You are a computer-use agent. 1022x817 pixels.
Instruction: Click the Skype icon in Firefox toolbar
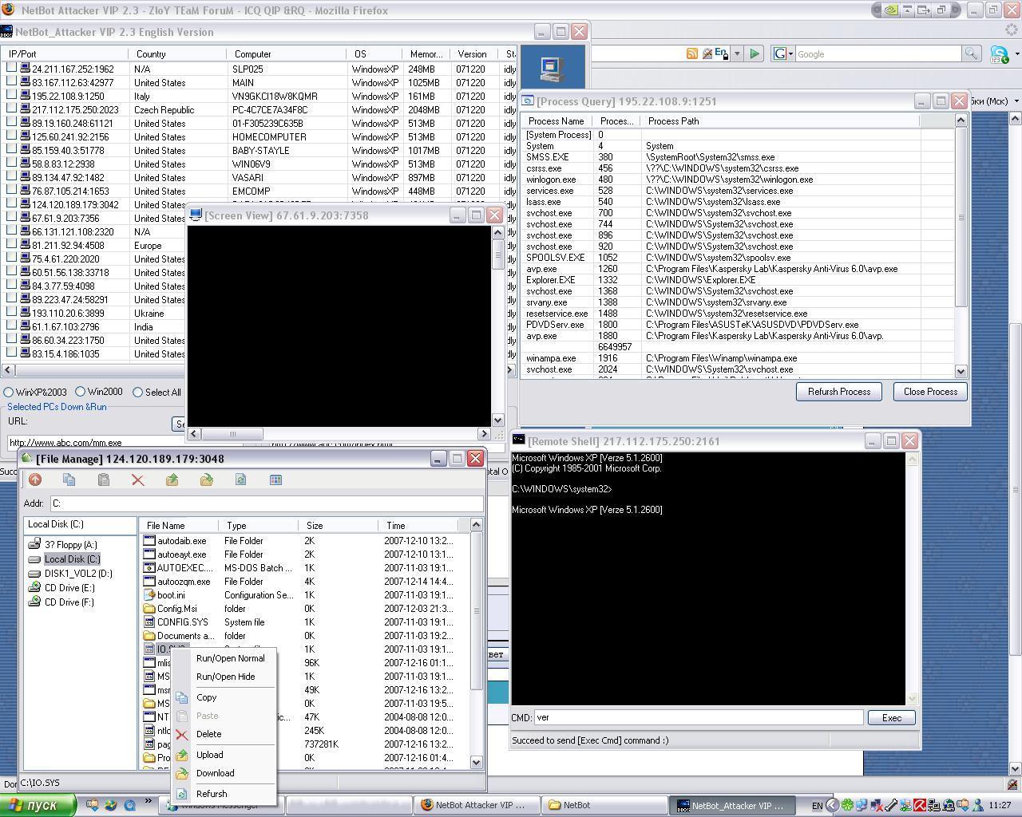[x=999, y=54]
